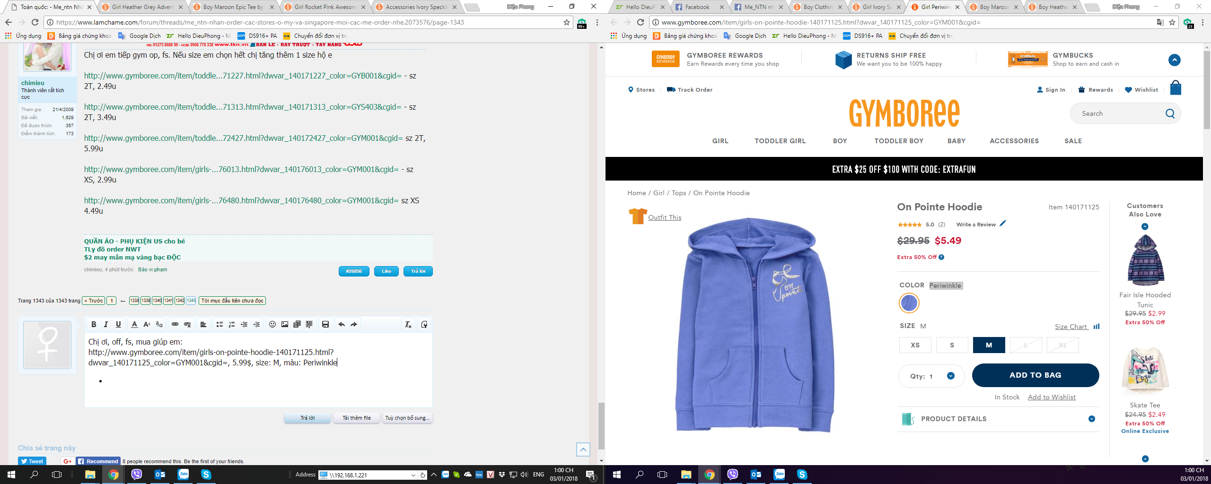Toggle italic formatting in reply editor
The image size is (1211, 484).
(x=106, y=324)
